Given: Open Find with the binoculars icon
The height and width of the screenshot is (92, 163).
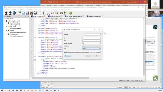Looking at the screenshot, I should click(x=61, y=13).
